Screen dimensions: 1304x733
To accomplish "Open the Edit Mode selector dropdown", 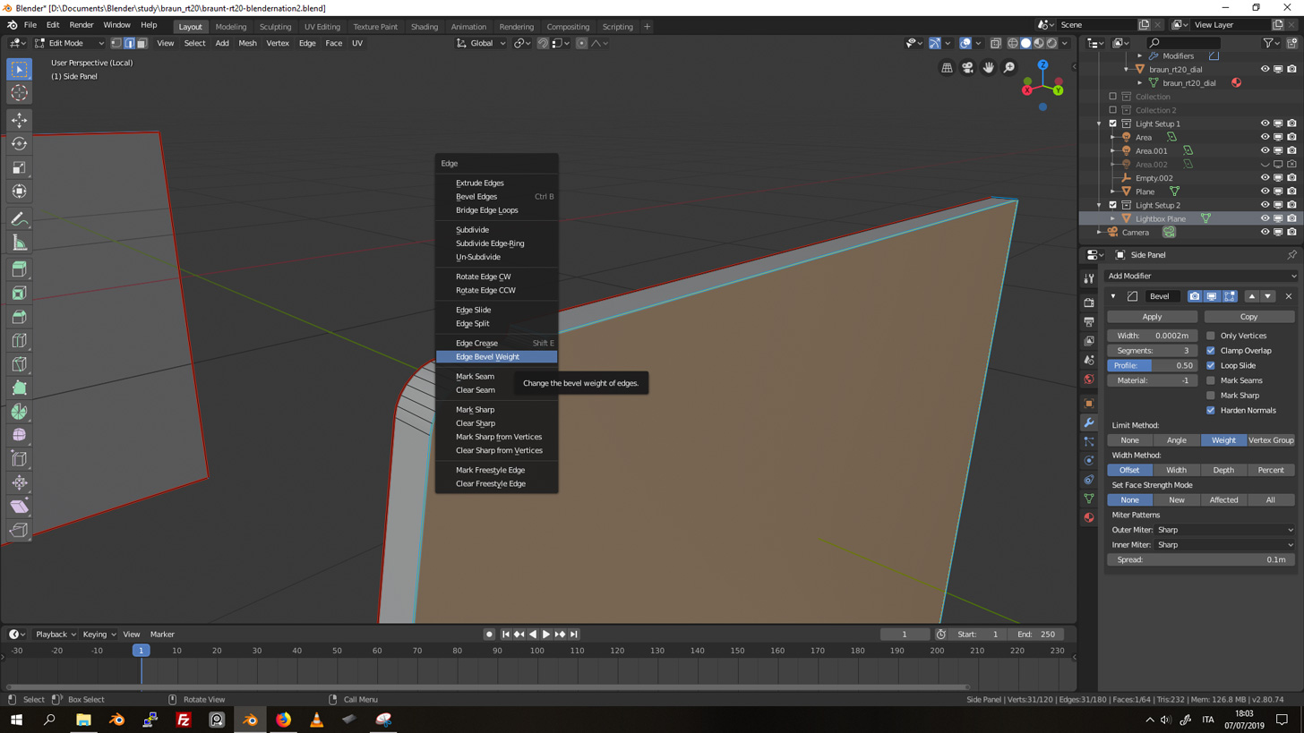I will (x=70, y=43).
